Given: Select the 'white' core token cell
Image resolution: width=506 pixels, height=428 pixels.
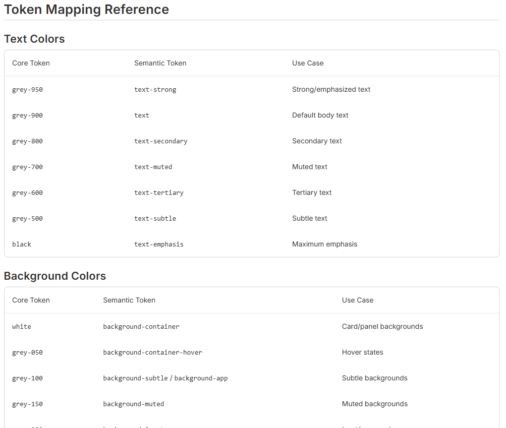Looking at the screenshot, I should (x=22, y=326).
